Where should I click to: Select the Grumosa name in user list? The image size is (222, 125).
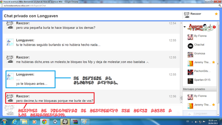coord(199,53)
